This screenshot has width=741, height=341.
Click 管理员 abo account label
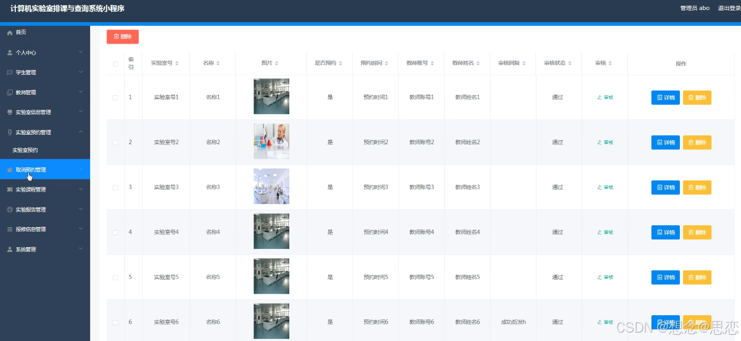click(x=695, y=8)
